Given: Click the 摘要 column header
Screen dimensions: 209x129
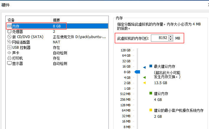Looking at the screenshot, I should [x=57, y=20].
